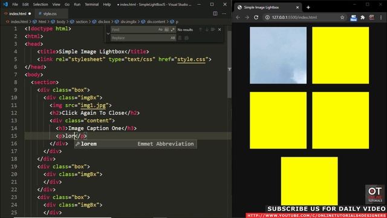Bookmark this page with star icon
387x218 pixels.
coord(342,18)
